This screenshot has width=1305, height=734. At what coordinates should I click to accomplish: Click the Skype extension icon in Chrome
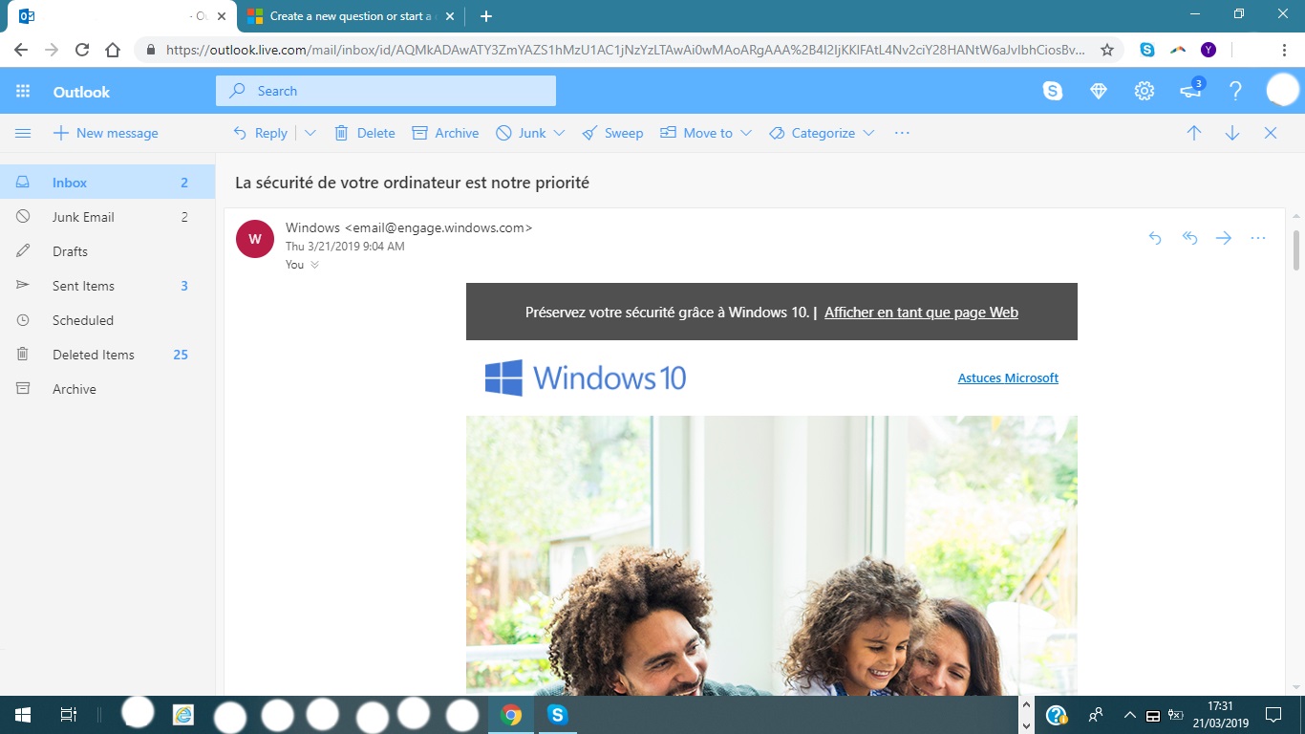pyautogui.click(x=1147, y=50)
